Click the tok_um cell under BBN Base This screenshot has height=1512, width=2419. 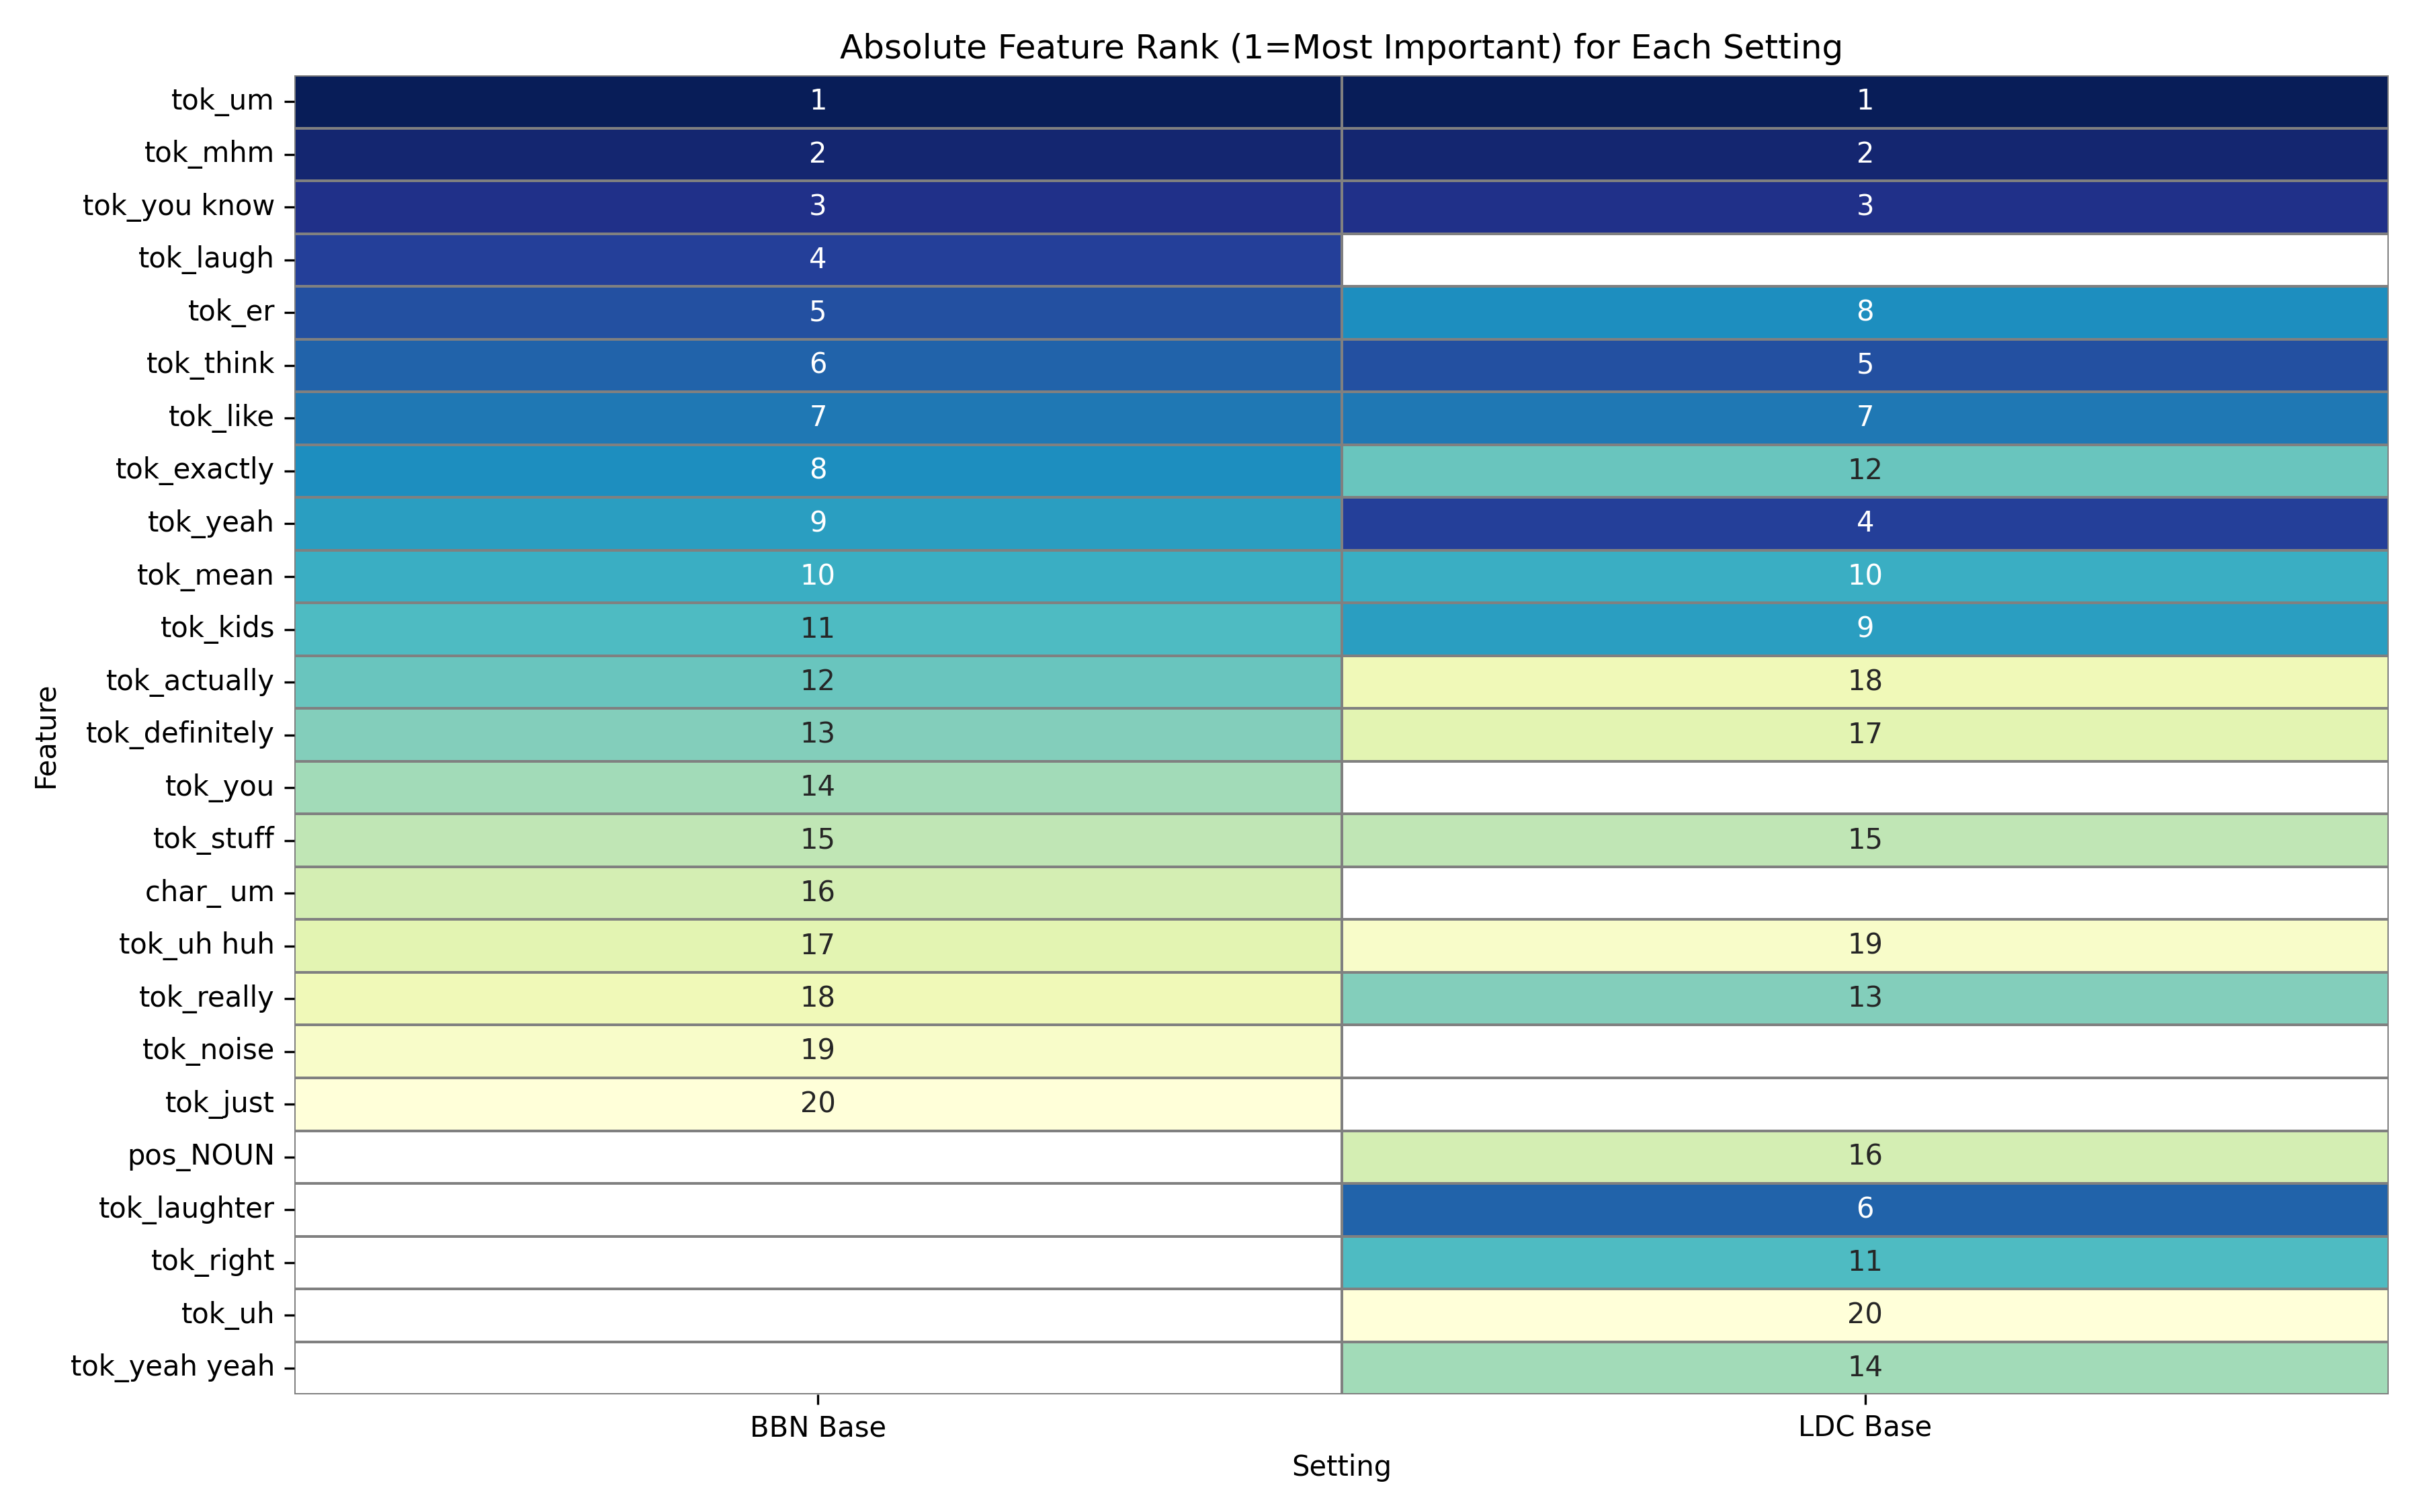[x=818, y=101]
